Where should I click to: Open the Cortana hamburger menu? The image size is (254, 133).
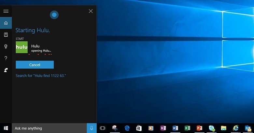tap(6, 11)
